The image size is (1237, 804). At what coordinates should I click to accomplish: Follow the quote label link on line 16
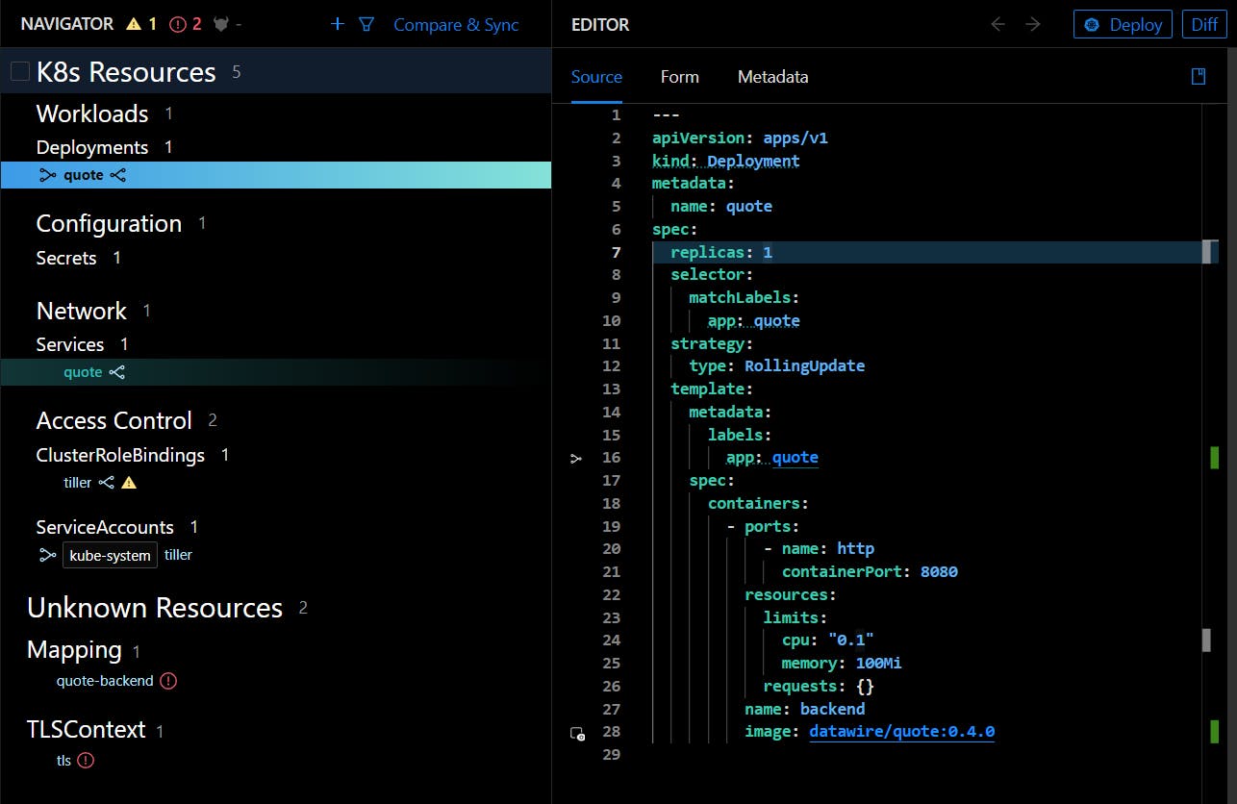click(795, 458)
